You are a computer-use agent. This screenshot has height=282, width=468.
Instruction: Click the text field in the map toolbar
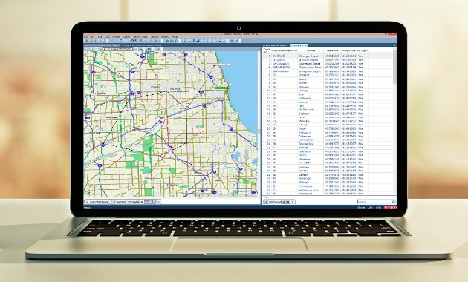pyautogui.click(x=117, y=49)
